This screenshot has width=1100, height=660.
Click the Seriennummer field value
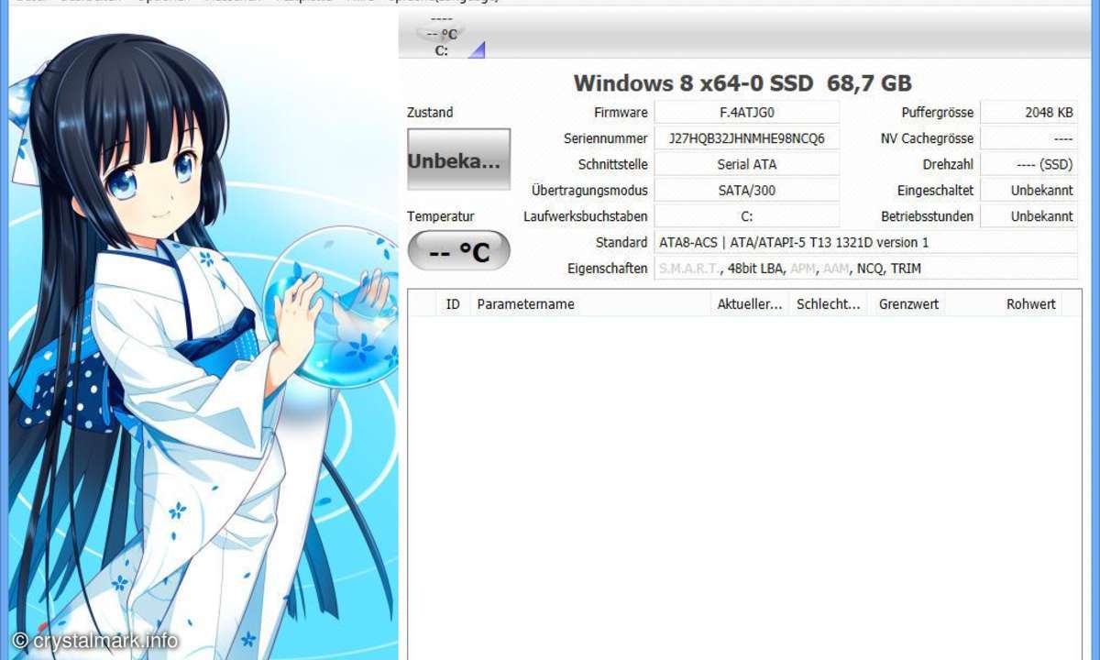pyautogui.click(x=747, y=138)
